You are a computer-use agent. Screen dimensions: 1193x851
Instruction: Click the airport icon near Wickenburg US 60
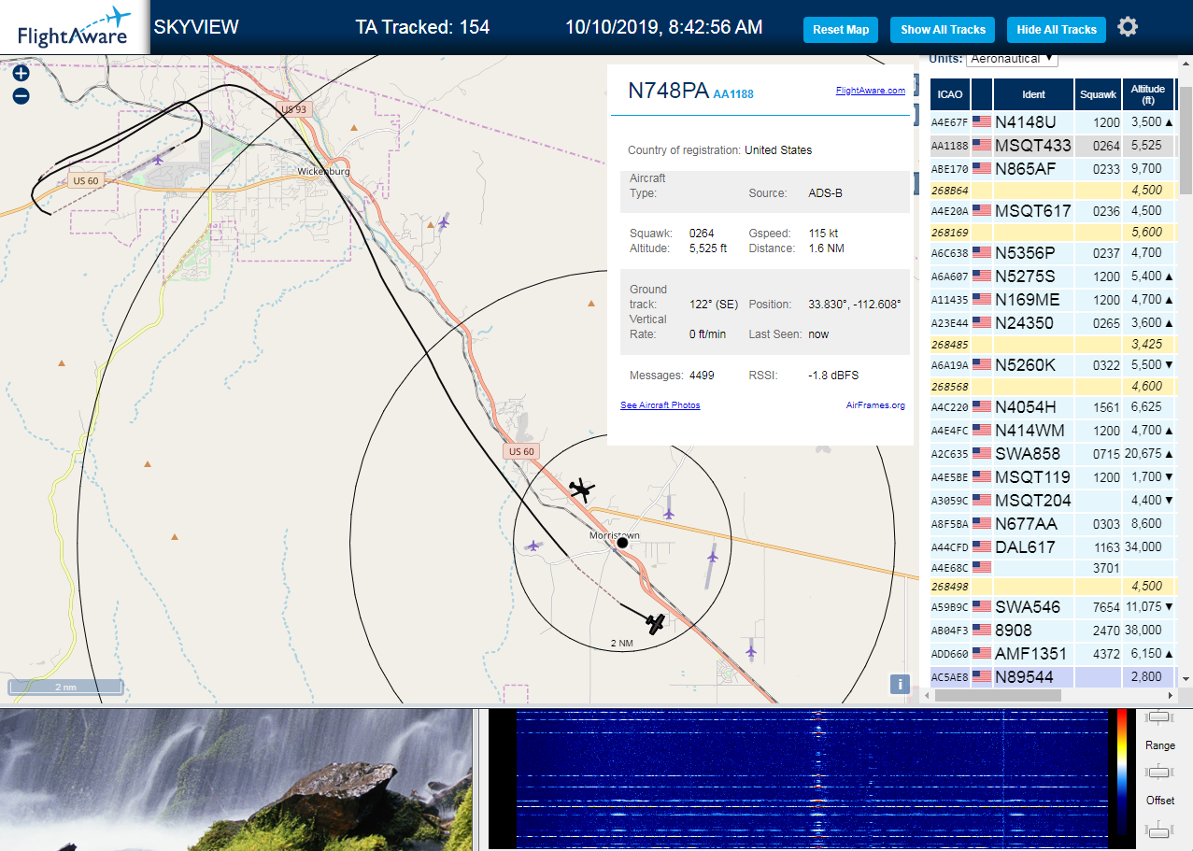coord(157,160)
